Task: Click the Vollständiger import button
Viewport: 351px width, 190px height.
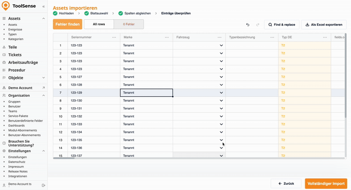Action: (326, 183)
